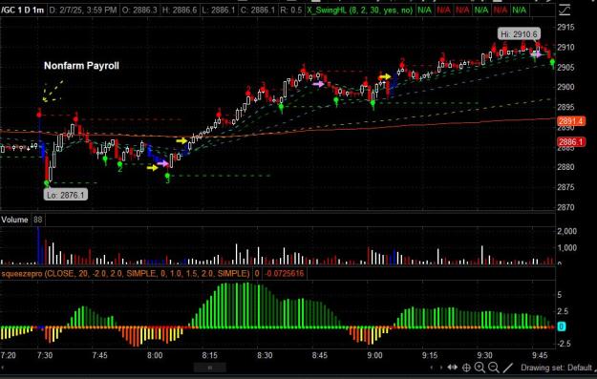The width and height of the screenshot is (597, 379).
Task: Click the squeezepro study label
Action: (125, 273)
